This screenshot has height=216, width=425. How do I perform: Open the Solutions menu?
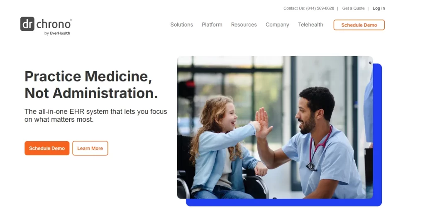[x=182, y=25]
